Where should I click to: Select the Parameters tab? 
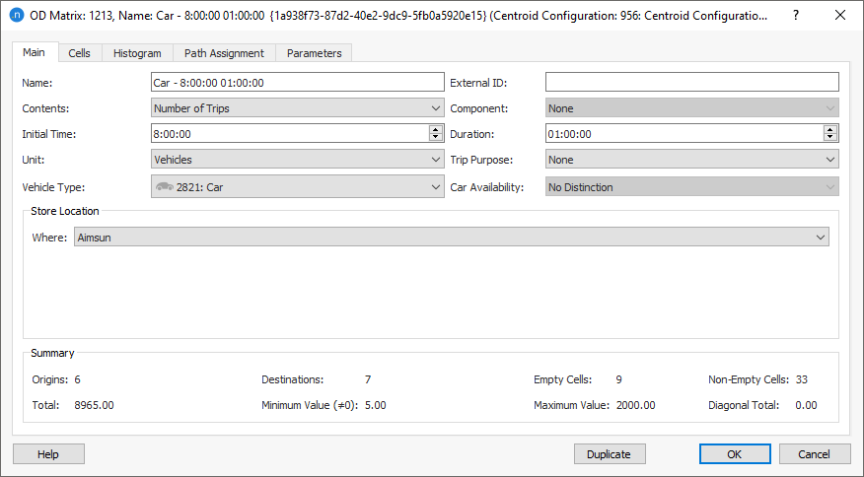click(x=314, y=53)
